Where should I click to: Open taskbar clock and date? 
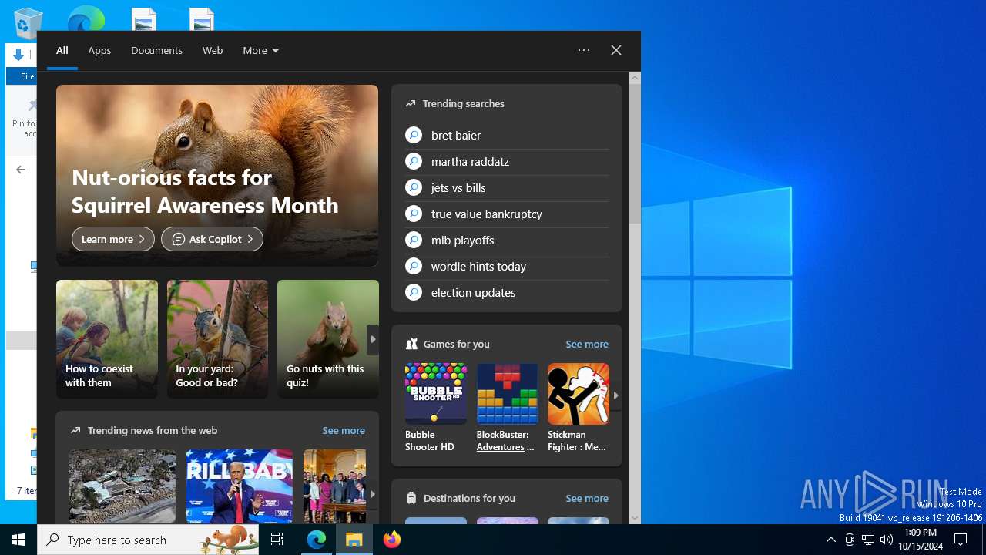click(921, 540)
